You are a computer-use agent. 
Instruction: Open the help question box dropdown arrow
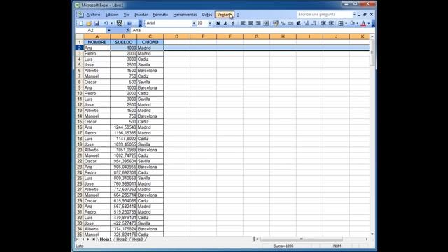click(354, 14)
